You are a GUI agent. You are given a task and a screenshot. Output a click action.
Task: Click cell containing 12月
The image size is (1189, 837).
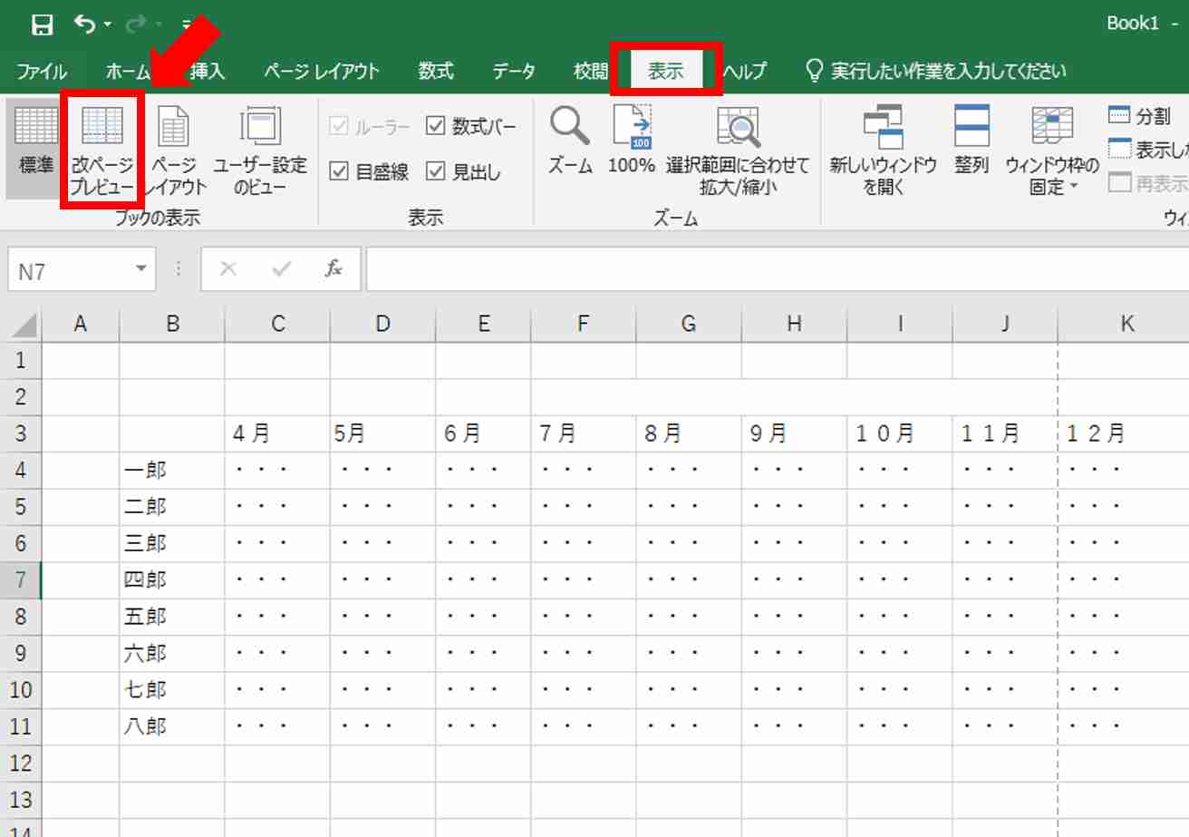1124,434
